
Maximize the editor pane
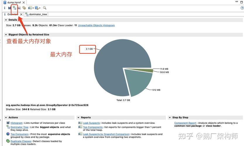242,2
